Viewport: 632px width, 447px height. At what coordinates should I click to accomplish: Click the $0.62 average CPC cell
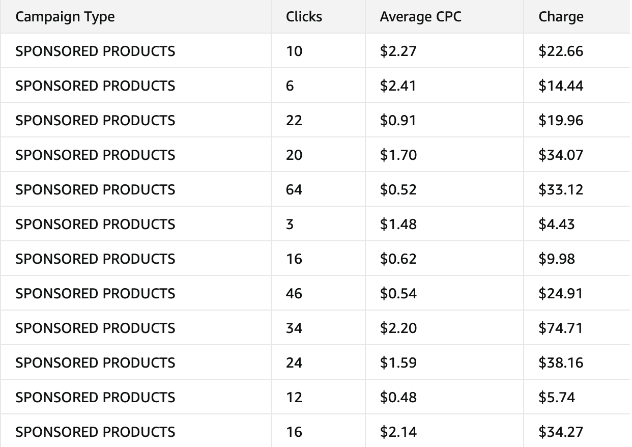coord(398,259)
